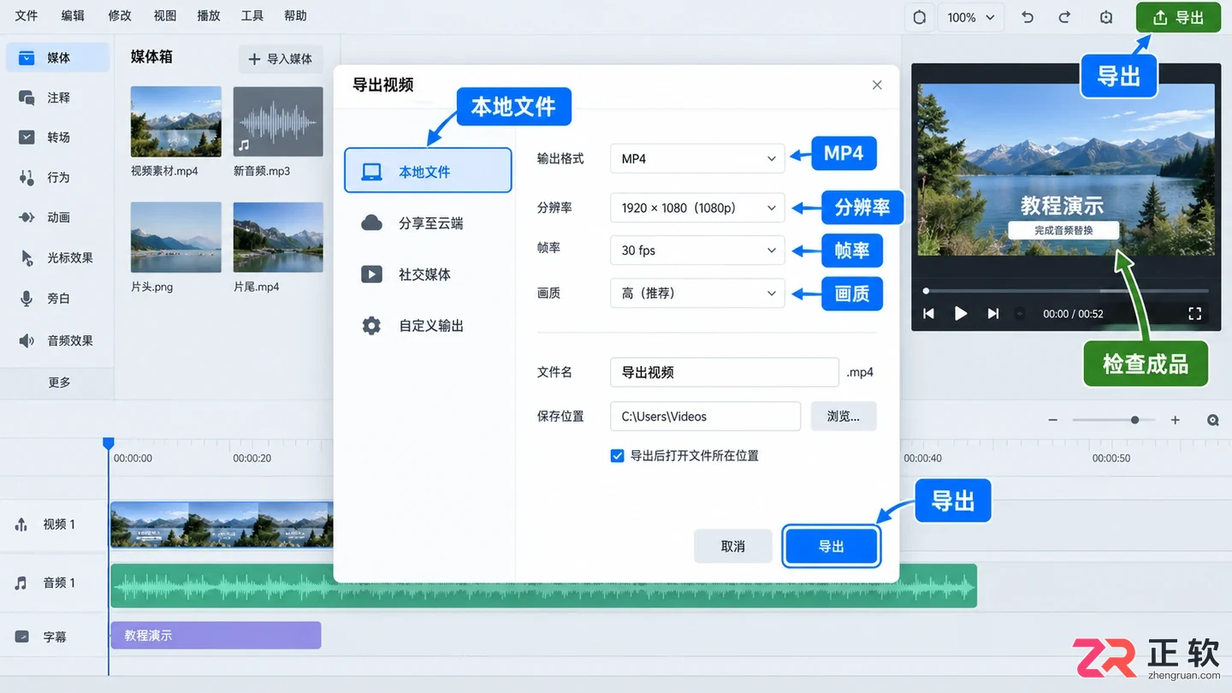Open the 旁白 voice narration panel
This screenshot has height=693, width=1232.
pos(57,299)
